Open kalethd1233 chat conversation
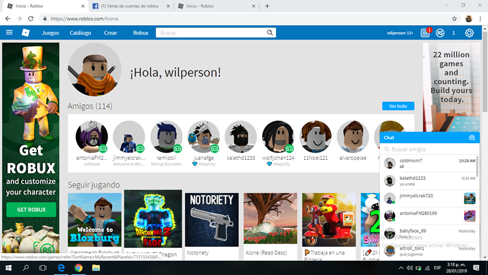This screenshot has height=275, width=488. [429, 181]
